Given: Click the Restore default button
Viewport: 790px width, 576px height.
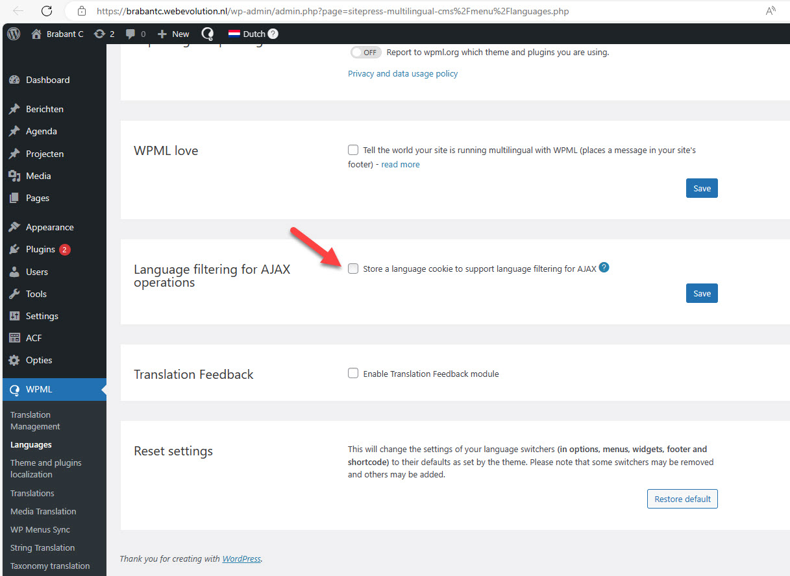Looking at the screenshot, I should point(682,499).
